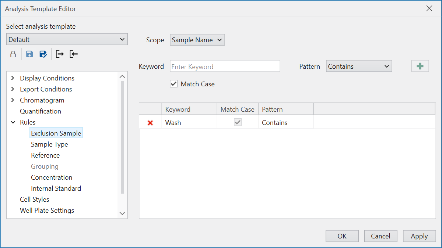Open the Pattern dropdown
Screen dimensions: 442x248
(x=359, y=67)
